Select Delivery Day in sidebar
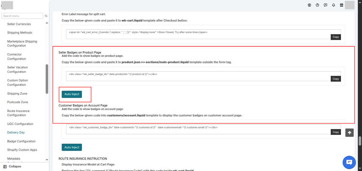The height and width of the screenshot is (171, 362). click(x=16, y=132)
